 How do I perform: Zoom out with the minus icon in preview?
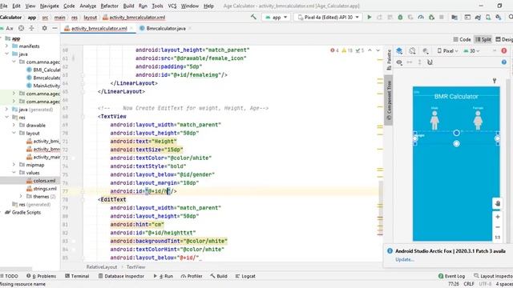(x=498, y=227)
